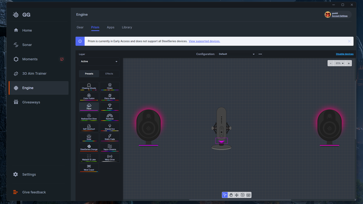The width and height of the screenshot is (363, 204).
Task: Select the right speaker on the canvas
Action: tap(329, 127)
